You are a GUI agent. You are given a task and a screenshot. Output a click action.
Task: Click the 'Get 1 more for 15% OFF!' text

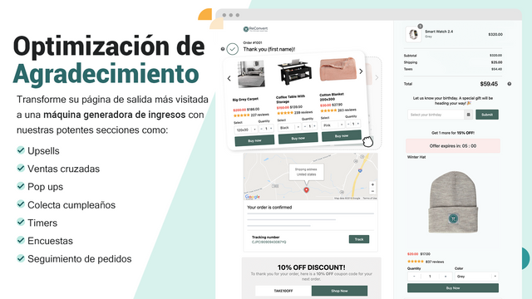[453, 133]
